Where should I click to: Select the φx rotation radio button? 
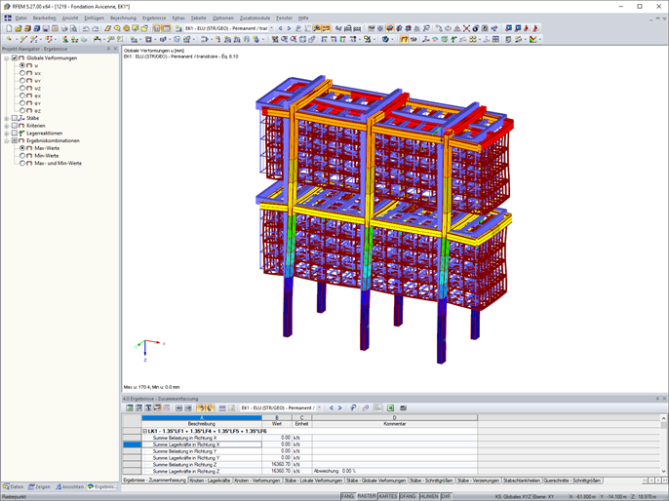coord(22,96)
